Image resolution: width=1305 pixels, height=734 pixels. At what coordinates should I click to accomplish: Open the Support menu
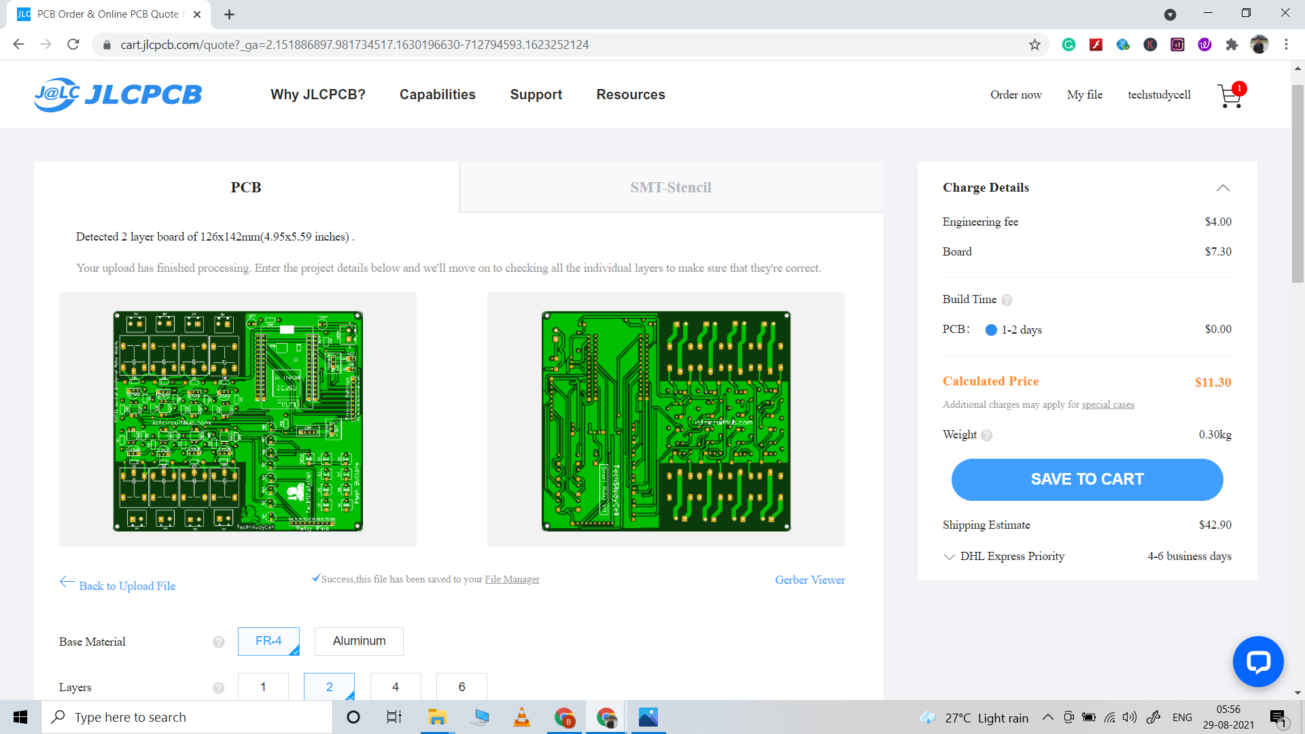536,94
